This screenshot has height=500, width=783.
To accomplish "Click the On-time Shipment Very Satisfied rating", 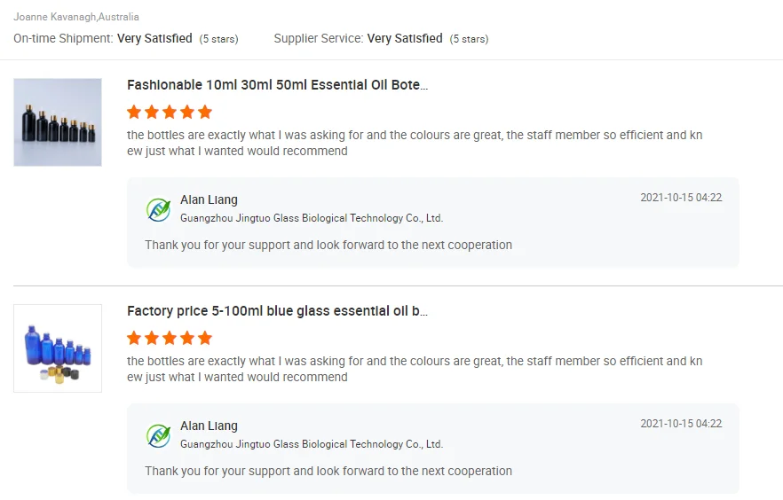I will [125, 39].
